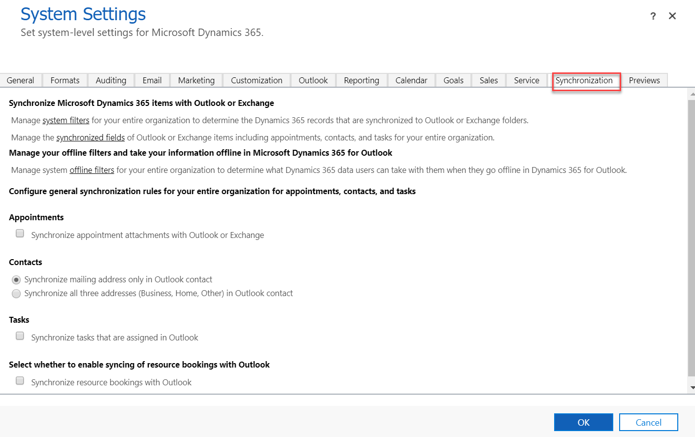Open the Email settings tab
Viewport: 695px width, 437px height.
[152, 80]
